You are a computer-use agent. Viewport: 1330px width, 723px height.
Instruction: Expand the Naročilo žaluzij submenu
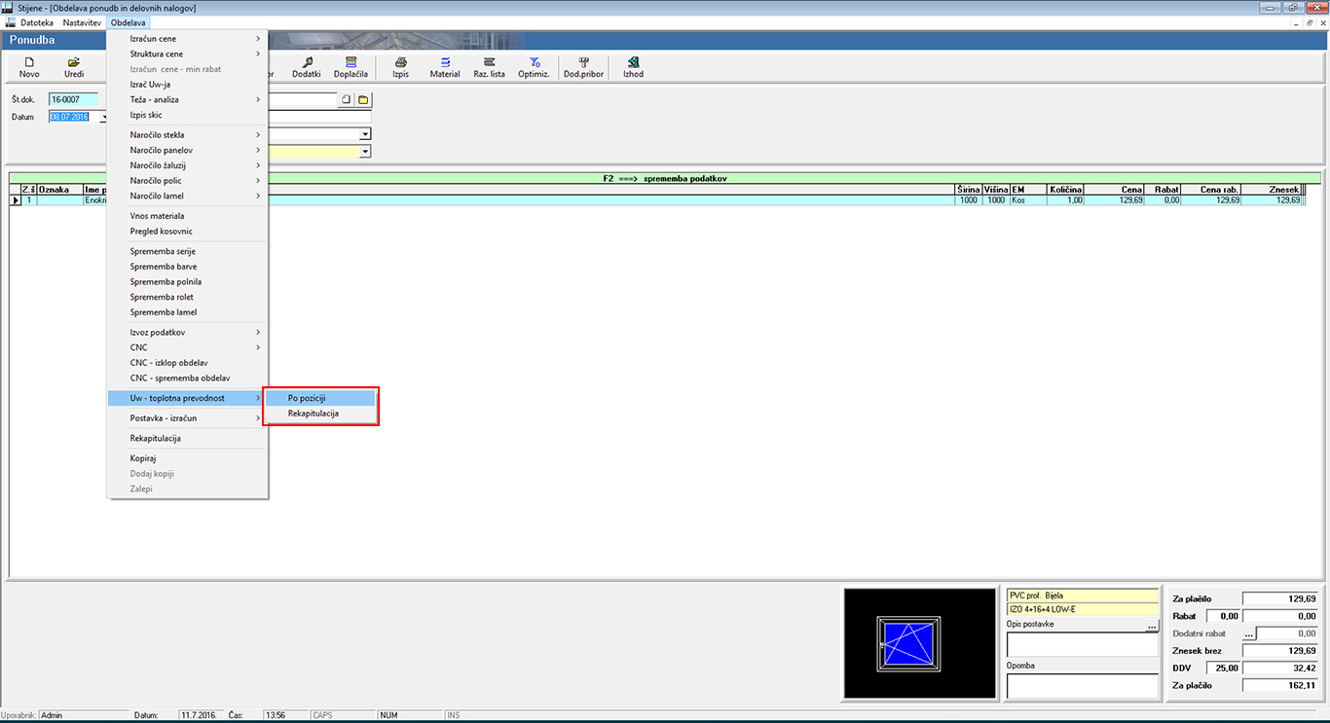[x=187, y=165]
